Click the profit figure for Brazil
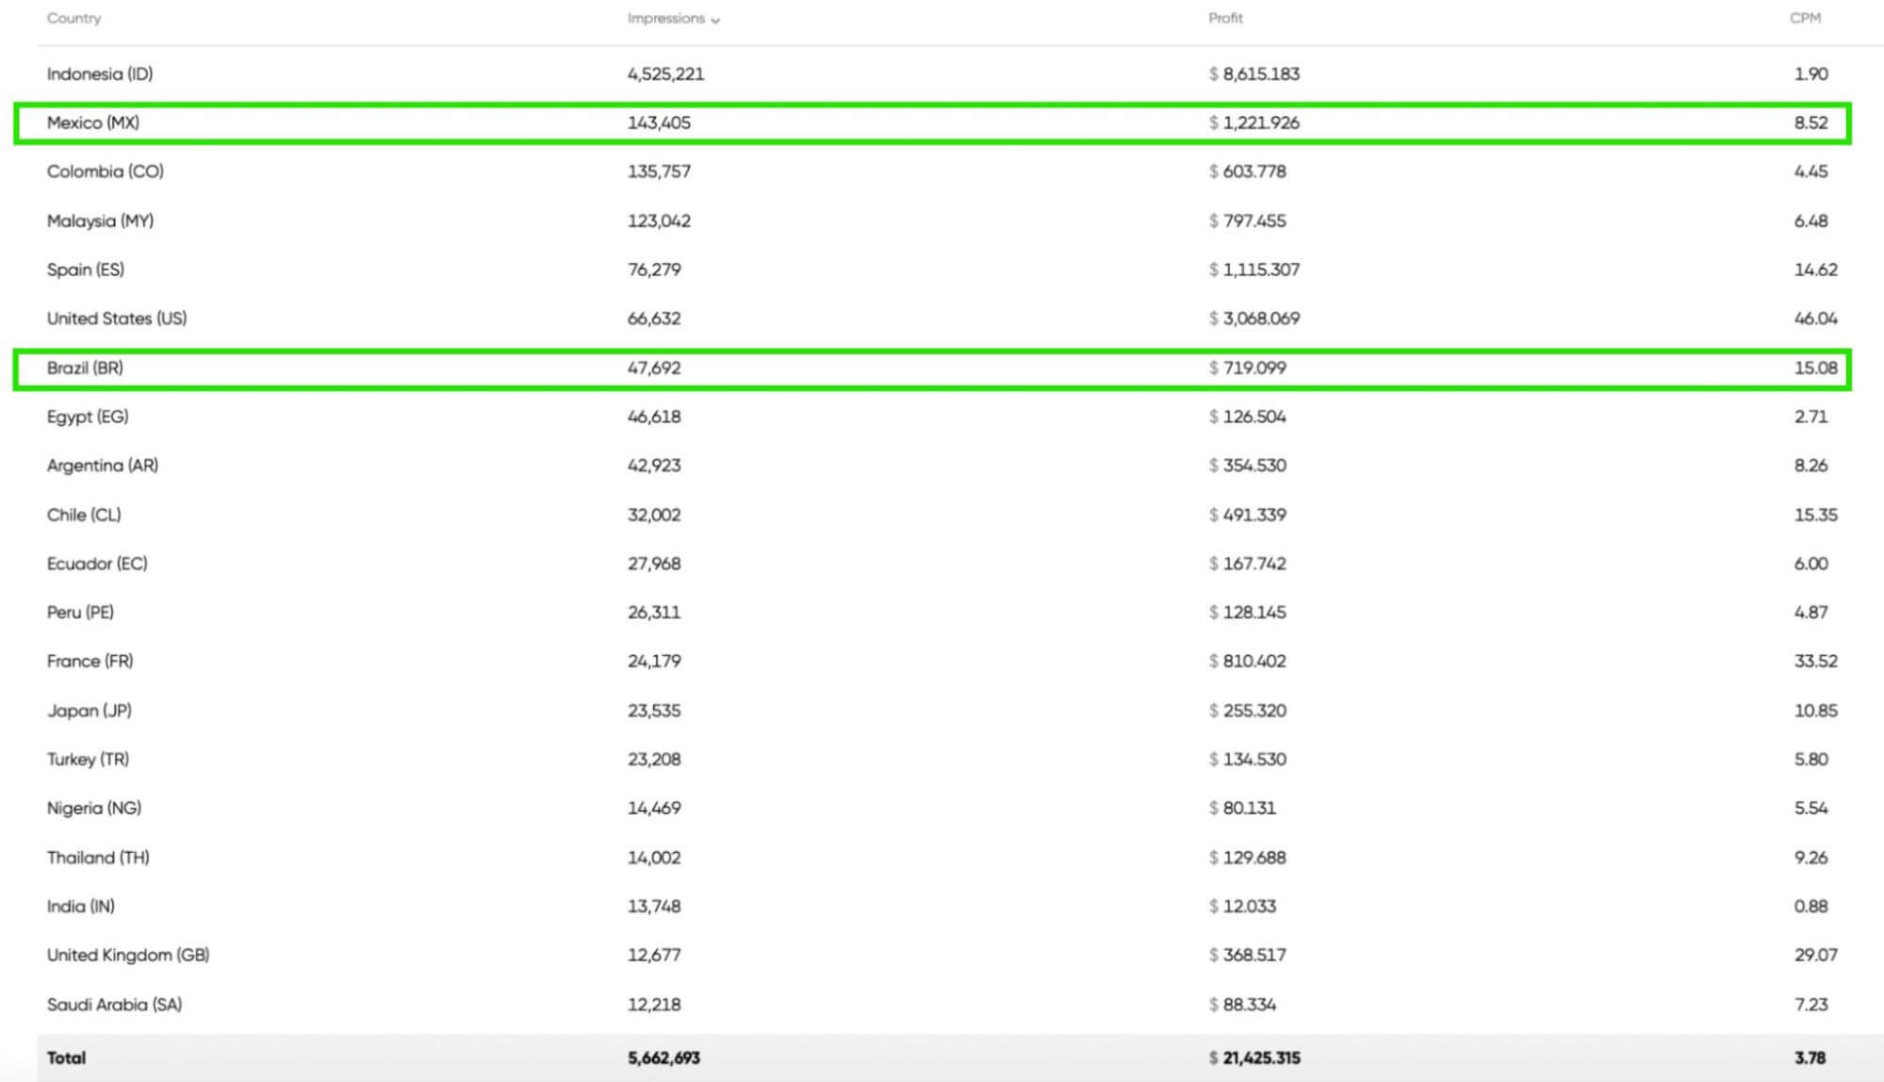 [x=1248, y=368]
